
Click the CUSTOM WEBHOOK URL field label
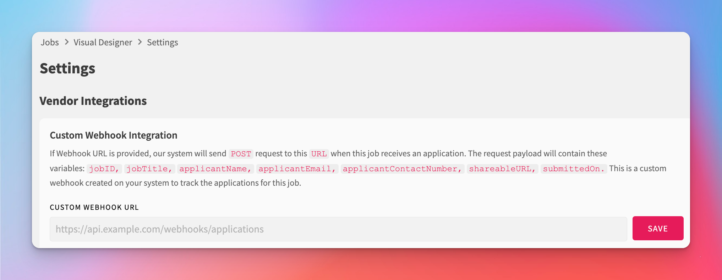tap(94, 207)
